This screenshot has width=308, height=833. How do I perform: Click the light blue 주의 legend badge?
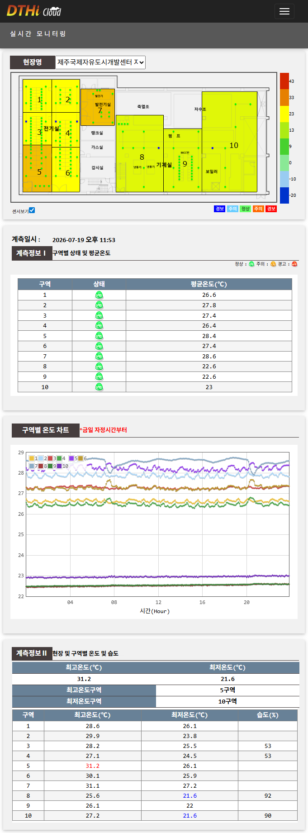click(232, 209)
